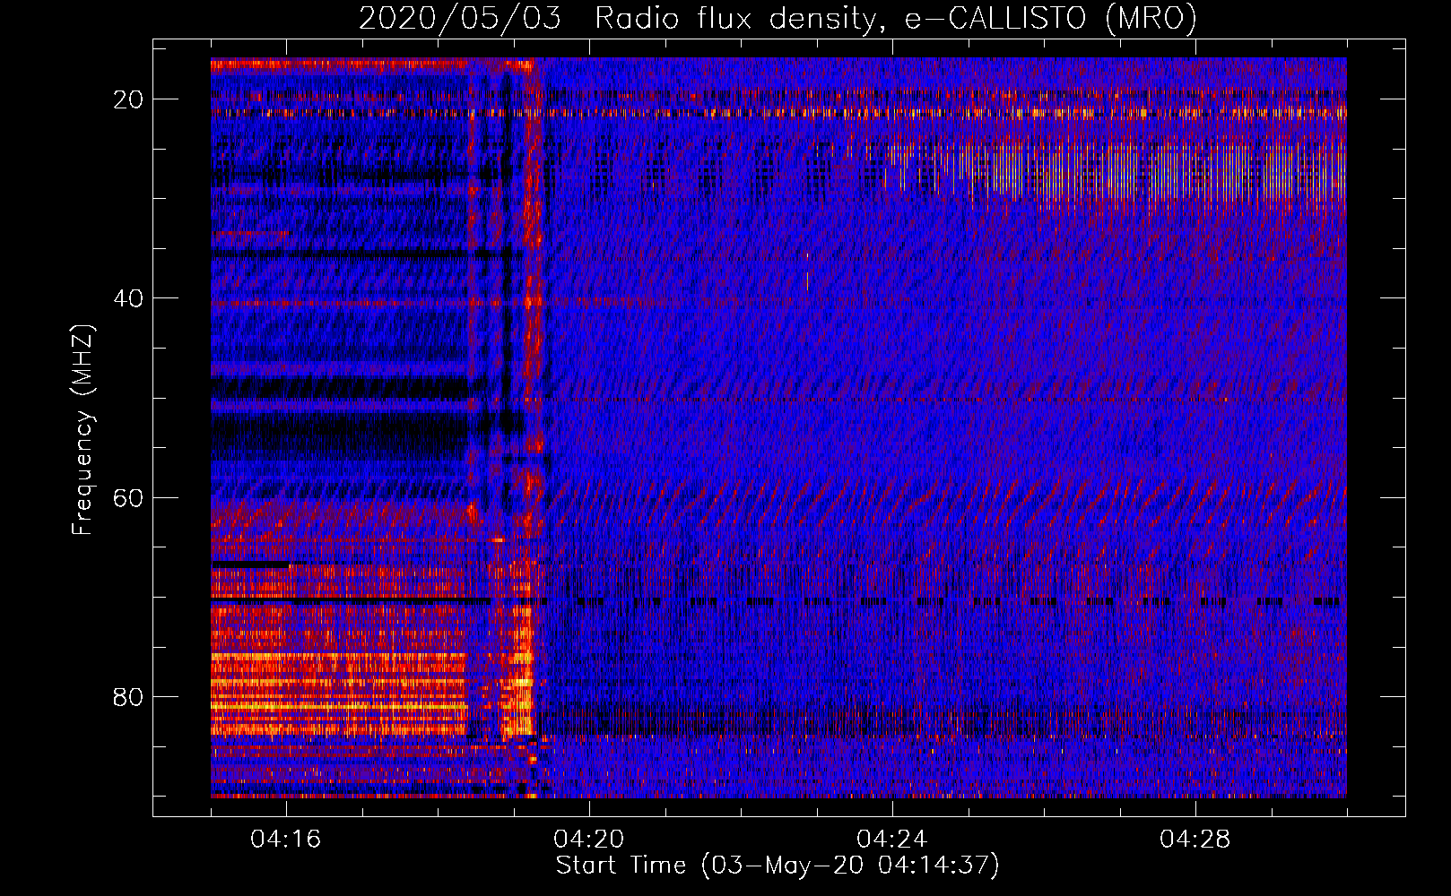Click the '04:16' time tick label

pos(286,840)
